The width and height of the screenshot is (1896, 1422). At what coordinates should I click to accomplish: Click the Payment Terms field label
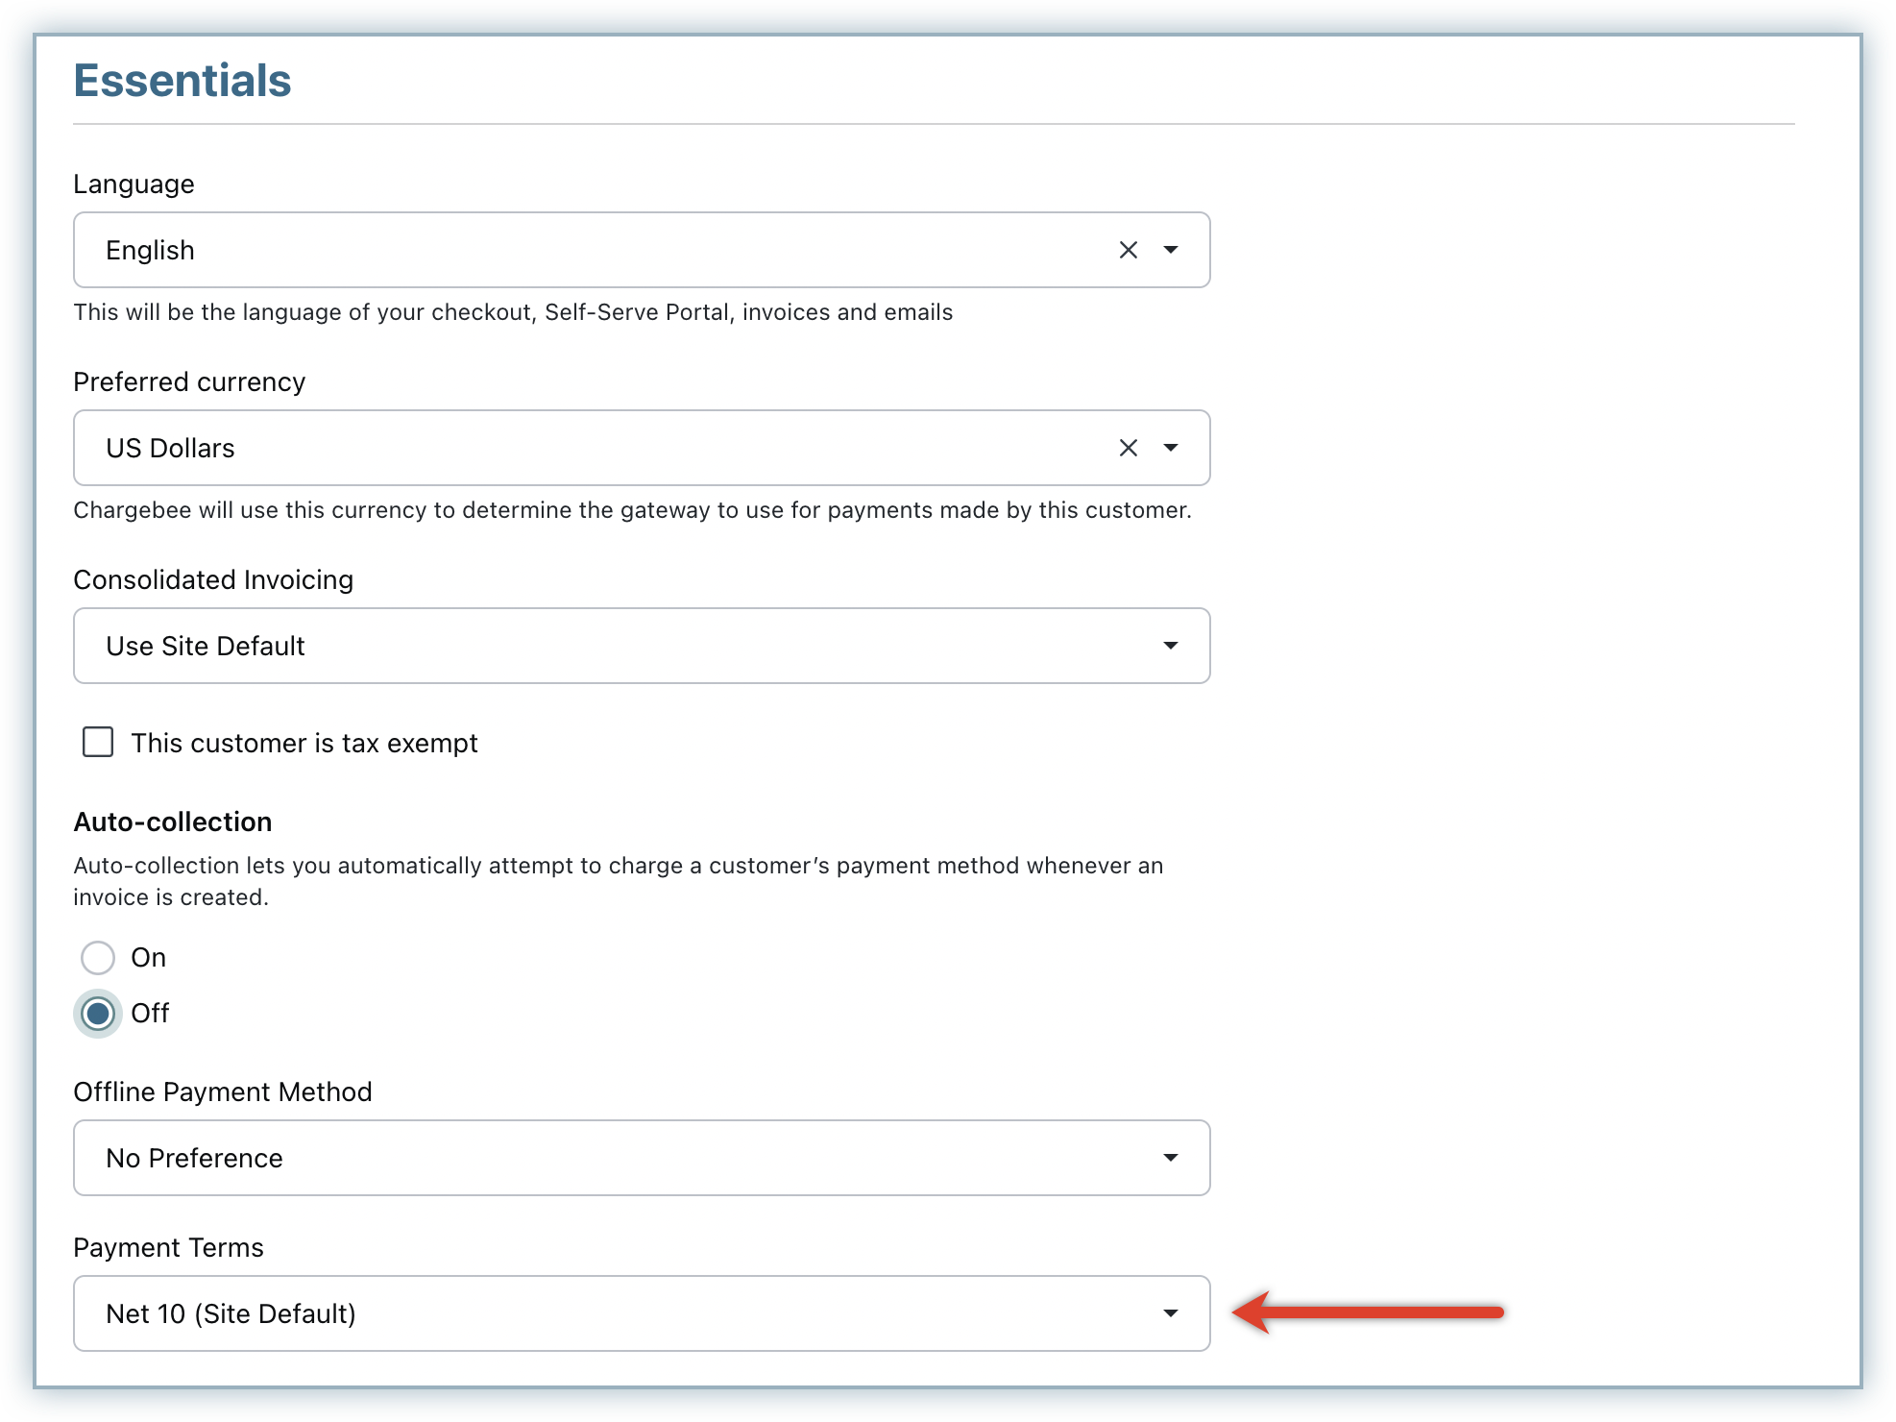coord(168,1248)
